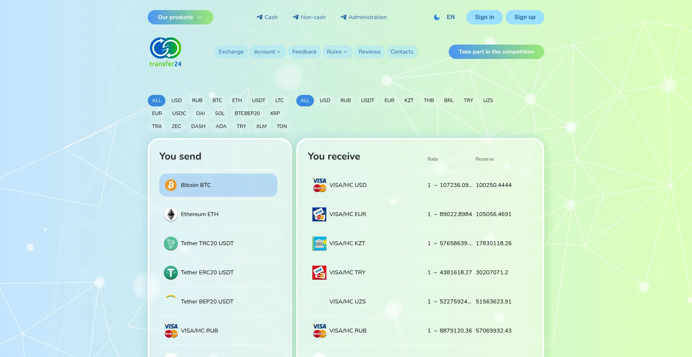Click the Bitcoin coin icon
Viewport: 692px width, 357px height.
(171, 185)
